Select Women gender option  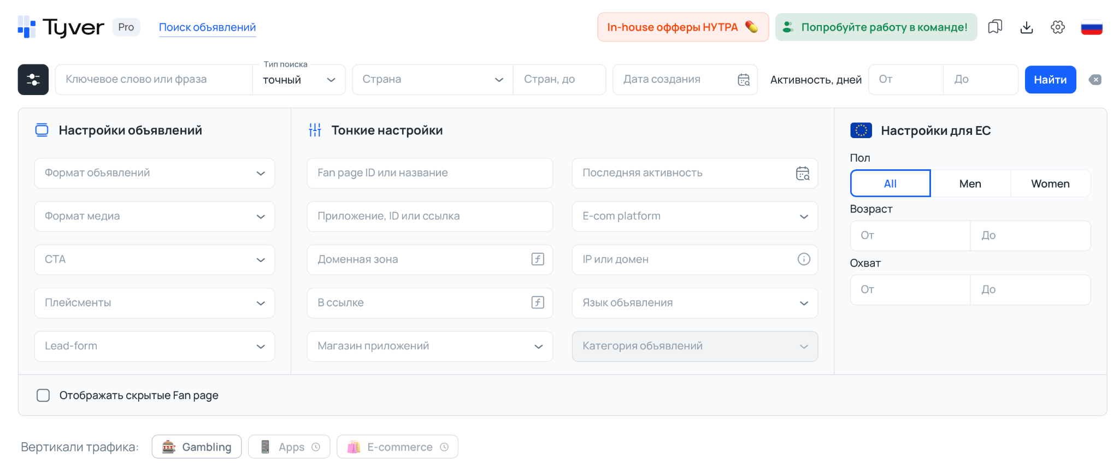1050,183
